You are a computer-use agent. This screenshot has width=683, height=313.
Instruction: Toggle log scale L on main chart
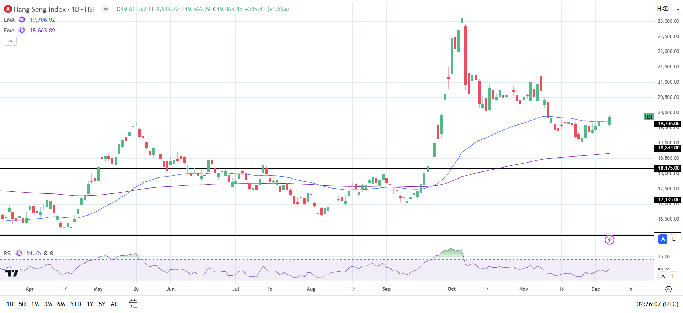pyautogui.click(x=673, y=239)
